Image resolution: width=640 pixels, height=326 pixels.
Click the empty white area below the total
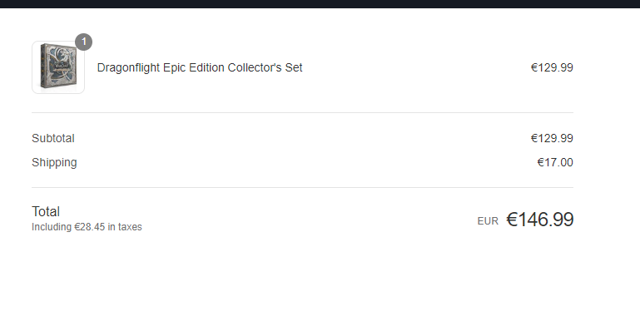click(x=320, y=282)
